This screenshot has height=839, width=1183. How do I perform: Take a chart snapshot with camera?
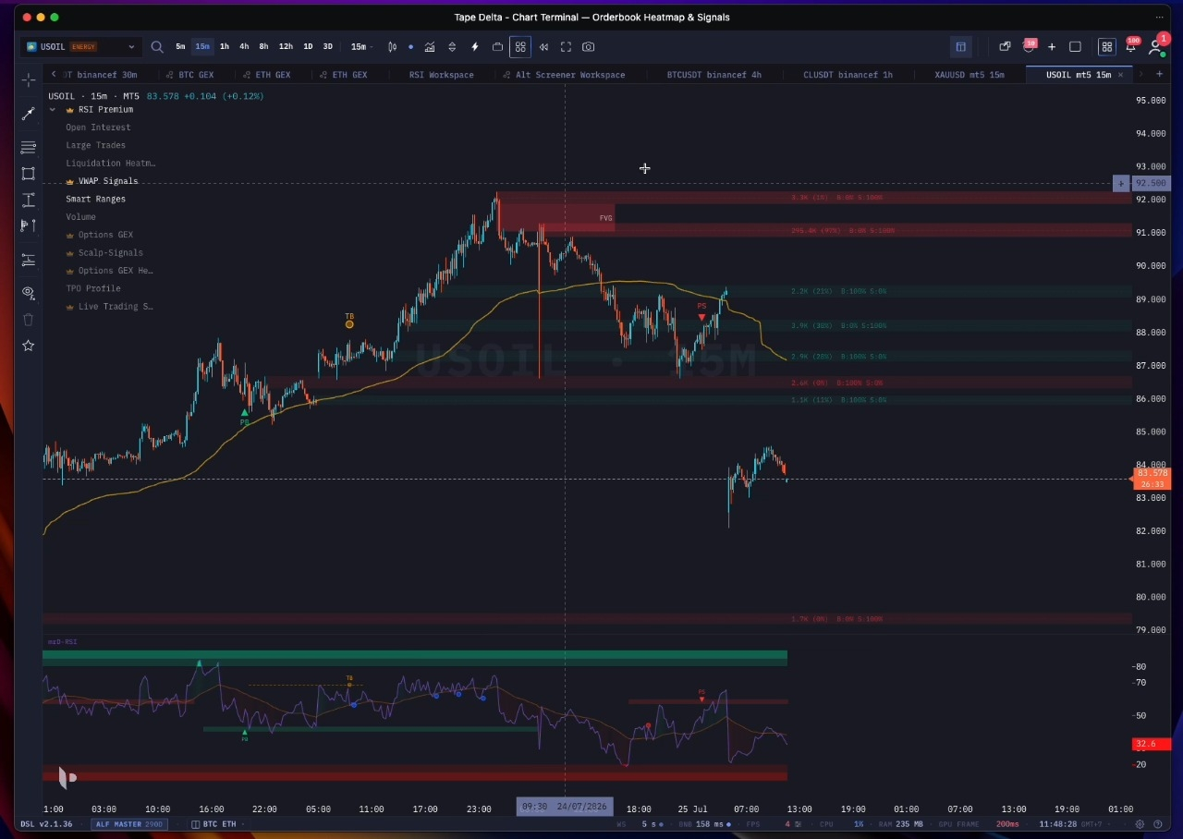point(589,47)
